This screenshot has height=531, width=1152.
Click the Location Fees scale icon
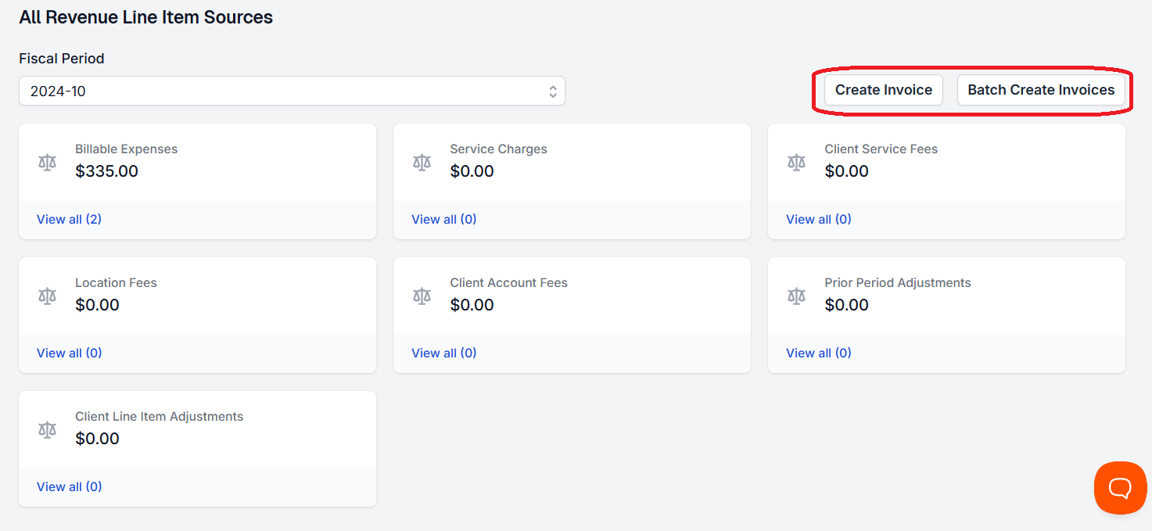tap(48, 296)
